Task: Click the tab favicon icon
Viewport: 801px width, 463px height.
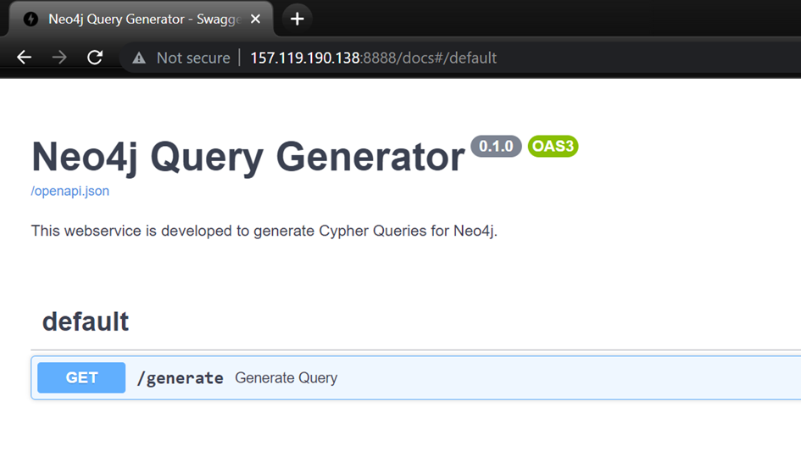Action: point(31,20)
